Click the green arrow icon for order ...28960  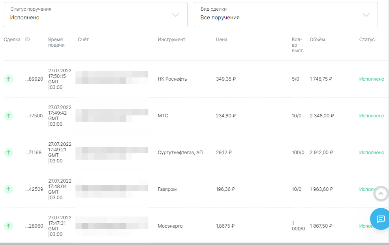[x=8, y=226]
